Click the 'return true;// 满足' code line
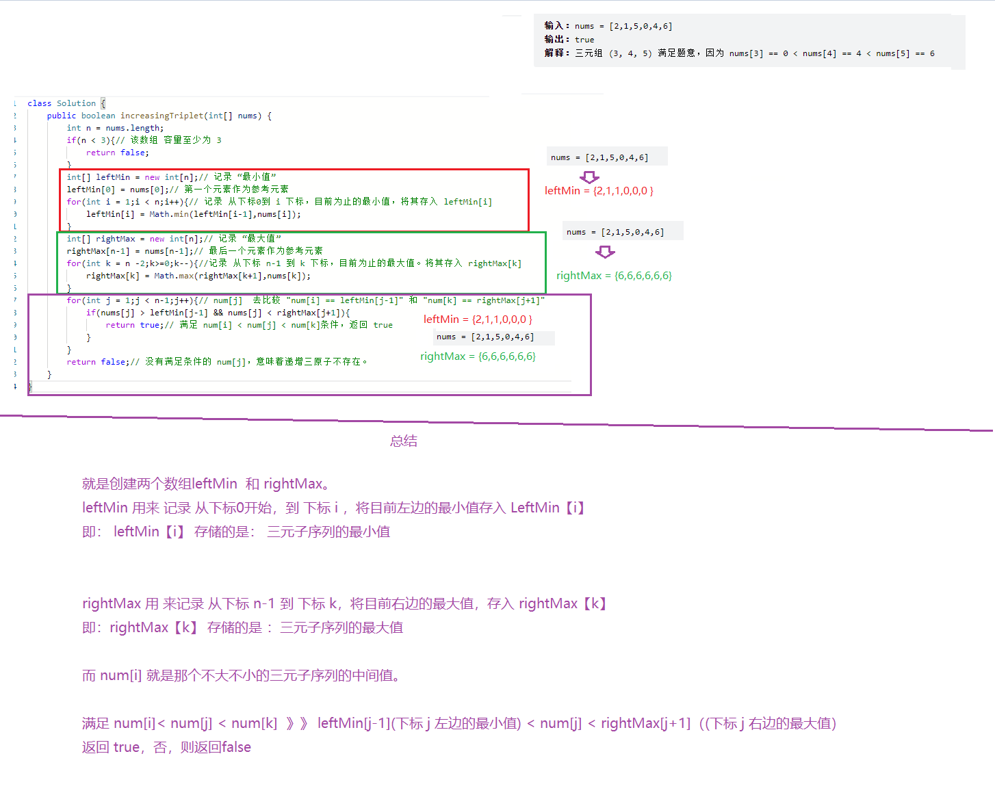The height and width of the screenshot is (808, 995). (x=249, y=325)
